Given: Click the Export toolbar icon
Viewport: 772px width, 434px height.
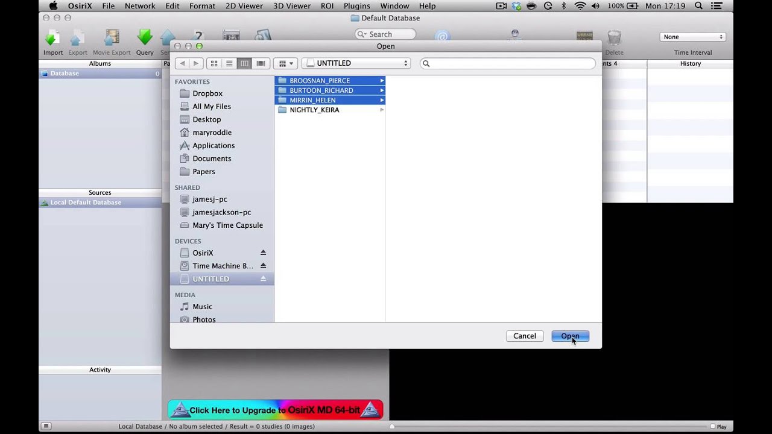Looking at the screenshot, I should pos(77,38).
